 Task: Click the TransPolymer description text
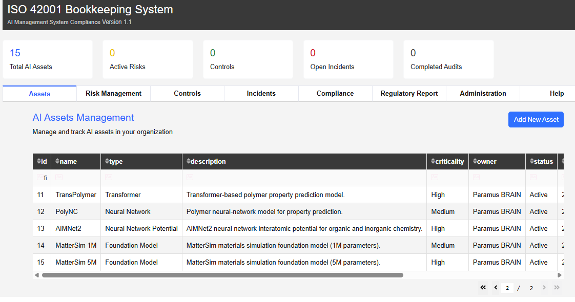(x=265, y=195)
